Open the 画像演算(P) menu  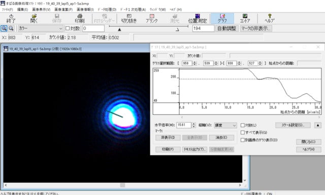63,10
